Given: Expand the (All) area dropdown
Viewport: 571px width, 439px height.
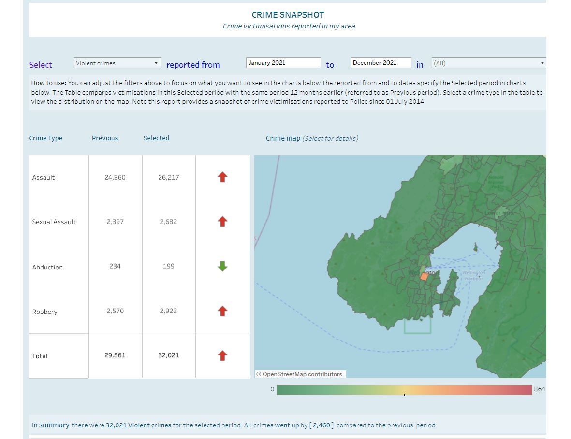Looking at the screenshot, I should pyautogui.click(x=489, y=63).
